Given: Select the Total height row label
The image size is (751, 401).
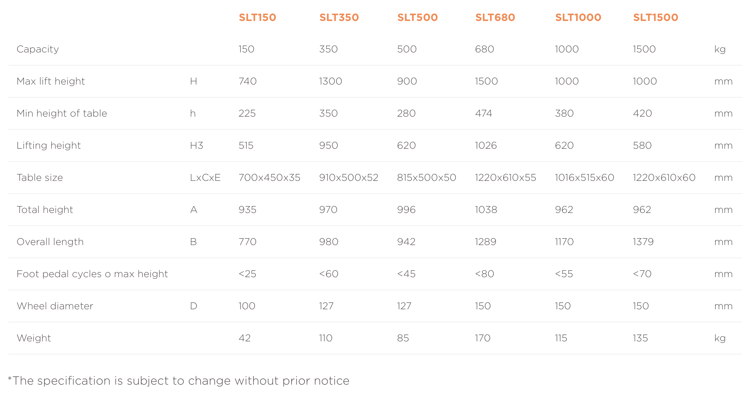Looking at the screenshot, I should [x=45, y=210].
